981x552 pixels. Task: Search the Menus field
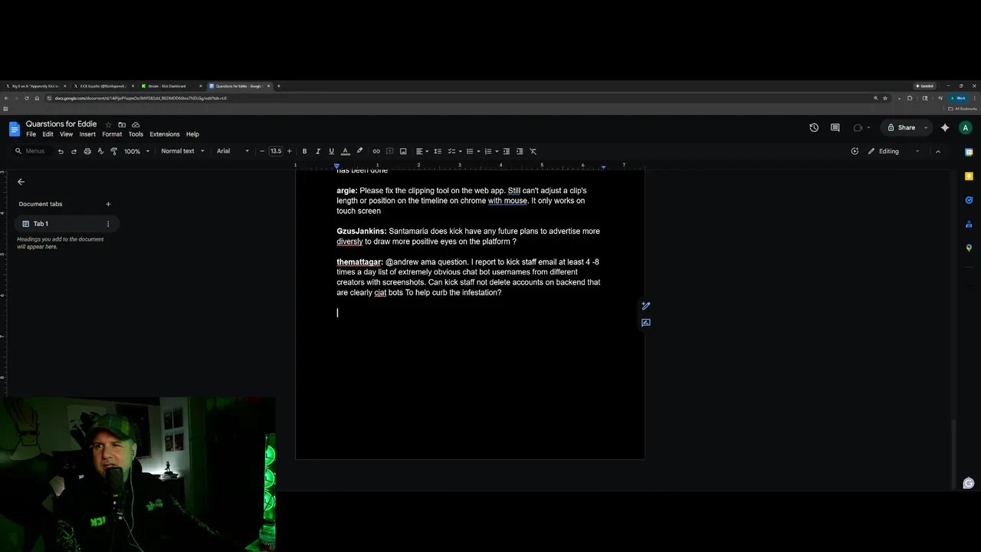(31, 151)
